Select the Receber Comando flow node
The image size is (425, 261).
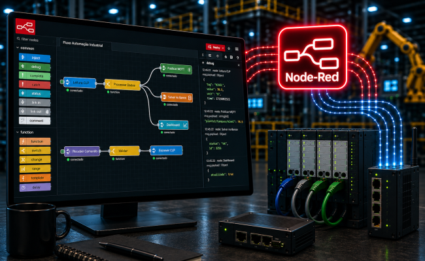[x=82, y=151]
